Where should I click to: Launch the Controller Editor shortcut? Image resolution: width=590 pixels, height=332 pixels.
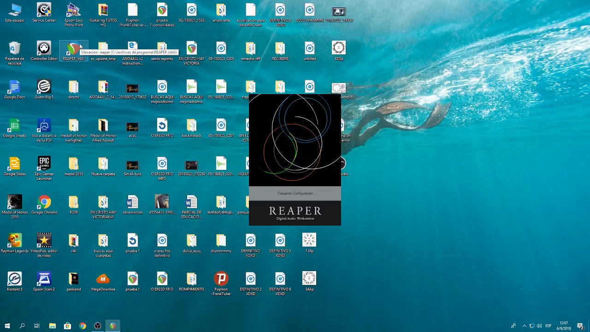pos(44,51)
